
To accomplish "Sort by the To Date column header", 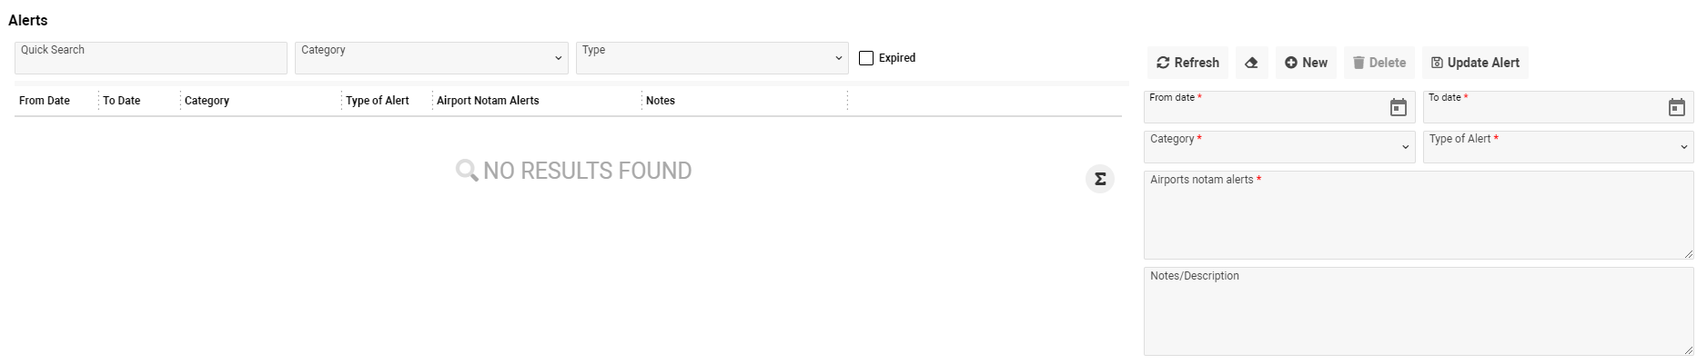I will tap(122, 101).
